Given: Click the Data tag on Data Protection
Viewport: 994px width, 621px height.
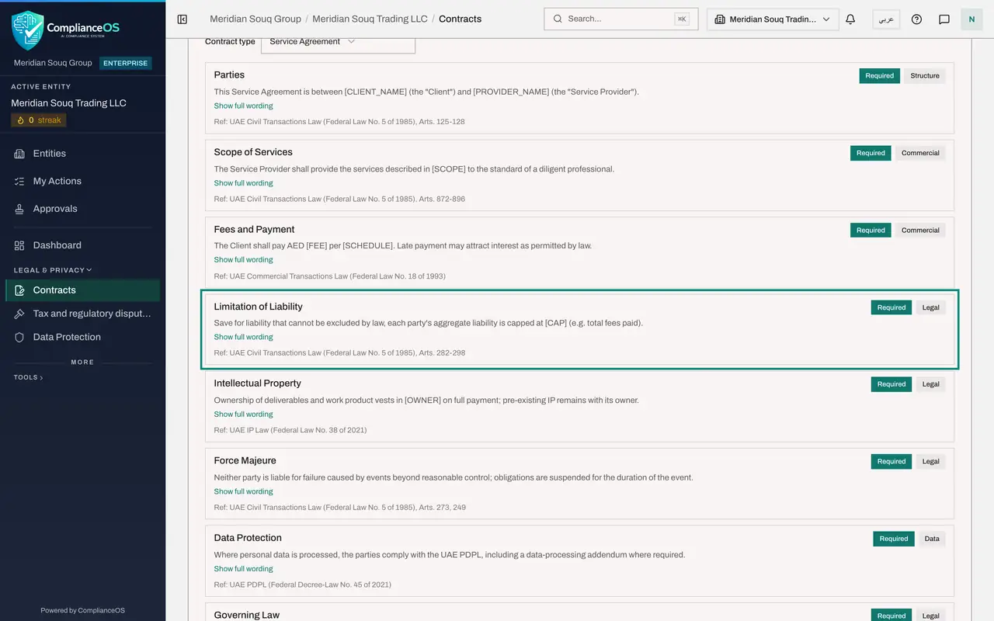Looking at the screenshot, I should pyautogui.click(x=932, y=539).
